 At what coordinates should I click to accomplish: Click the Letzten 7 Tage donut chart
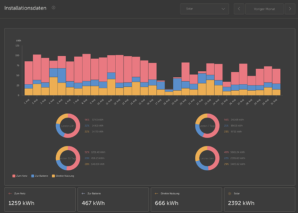click(x=207, y=126)
